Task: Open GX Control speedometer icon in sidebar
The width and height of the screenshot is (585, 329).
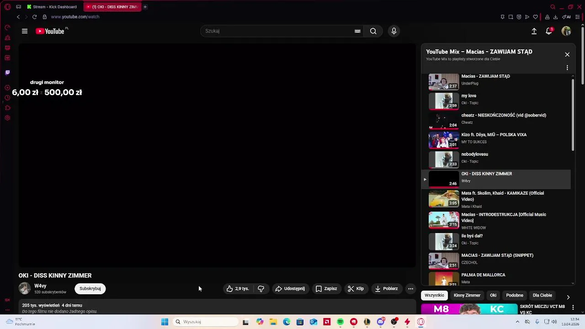Action: pyautogui.click(x=7, y=28)
